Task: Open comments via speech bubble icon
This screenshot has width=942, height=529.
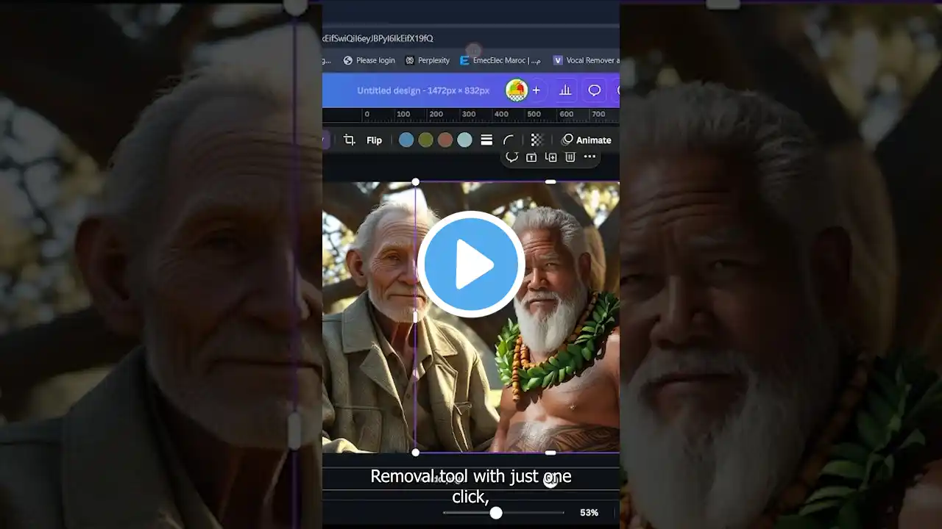Action: coord(593,90)
